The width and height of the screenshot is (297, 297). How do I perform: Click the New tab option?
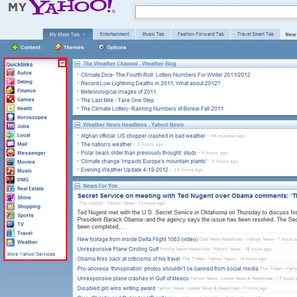291,35
